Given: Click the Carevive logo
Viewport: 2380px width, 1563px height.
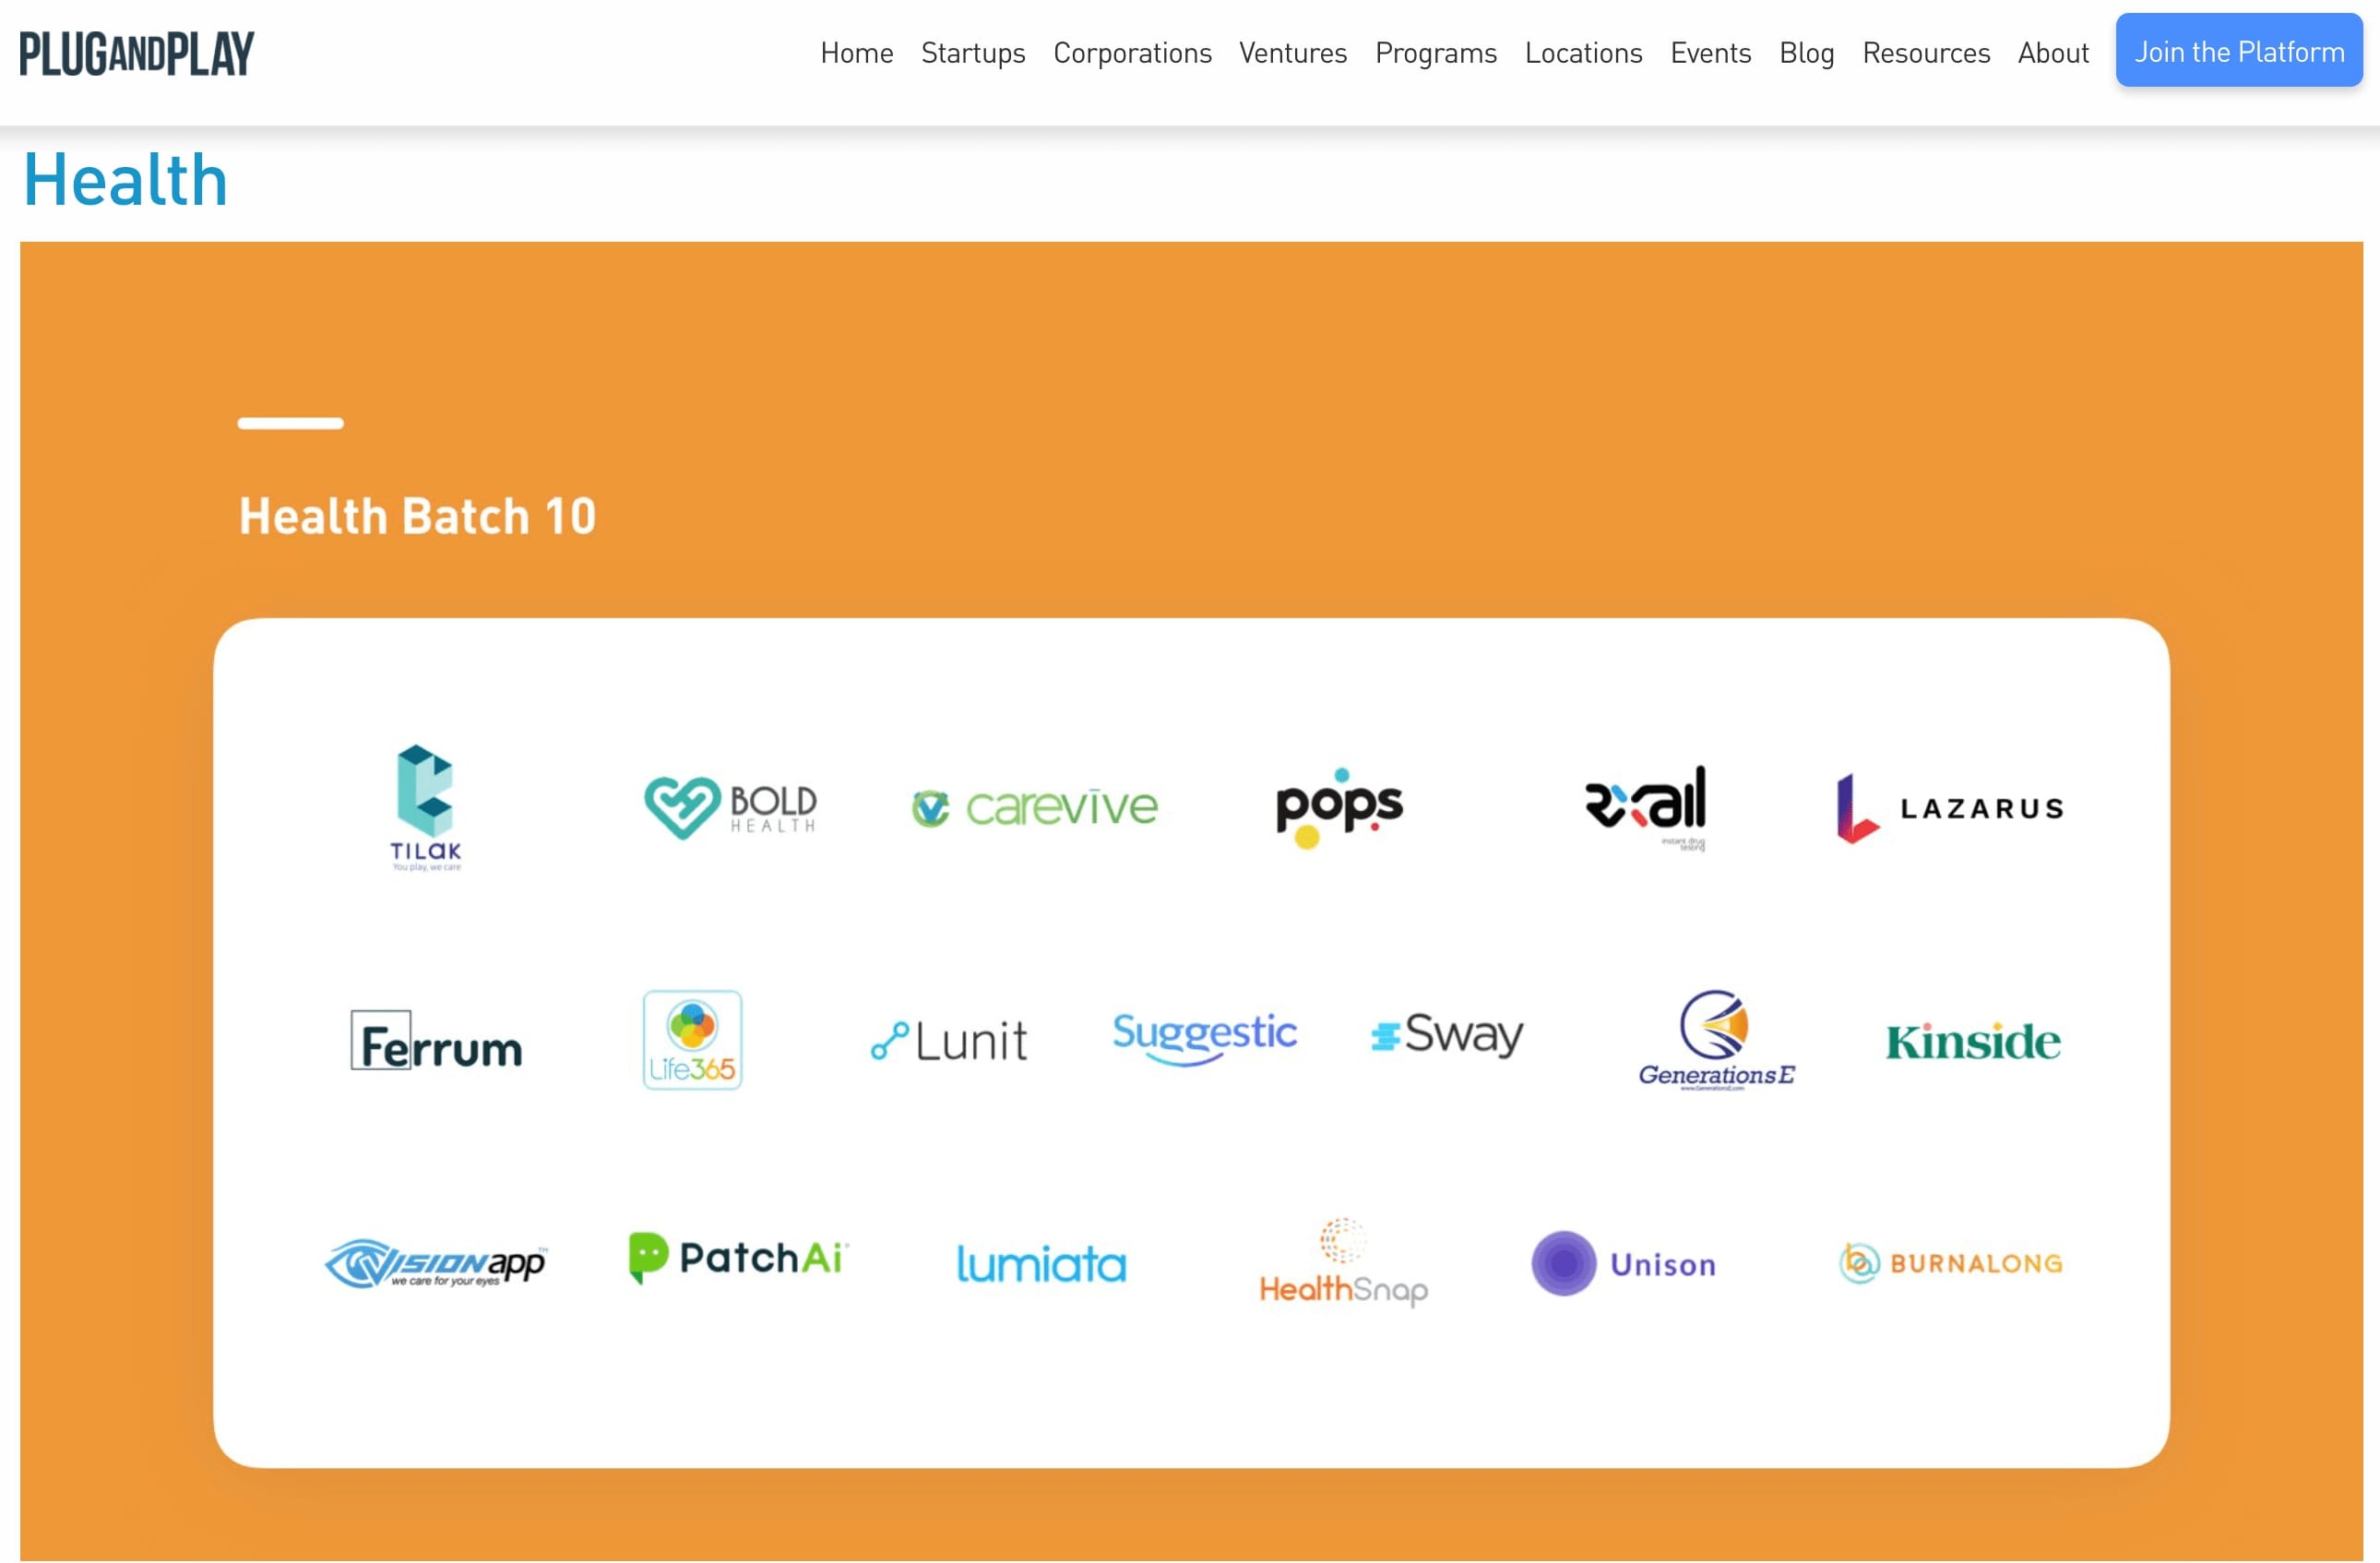Looking at the screenshot, I should [1035, 808].
